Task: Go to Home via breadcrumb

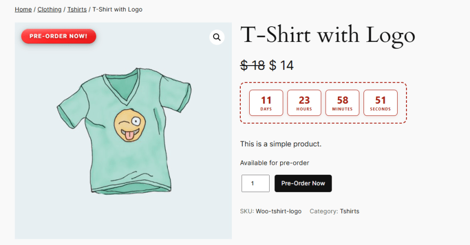Action: tap(23, 9)
